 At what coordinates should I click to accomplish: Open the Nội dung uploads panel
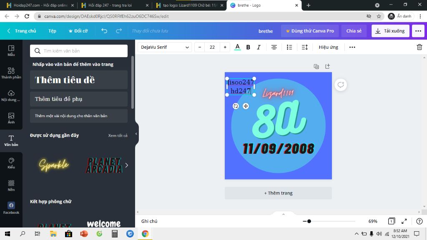coord(11,95)
